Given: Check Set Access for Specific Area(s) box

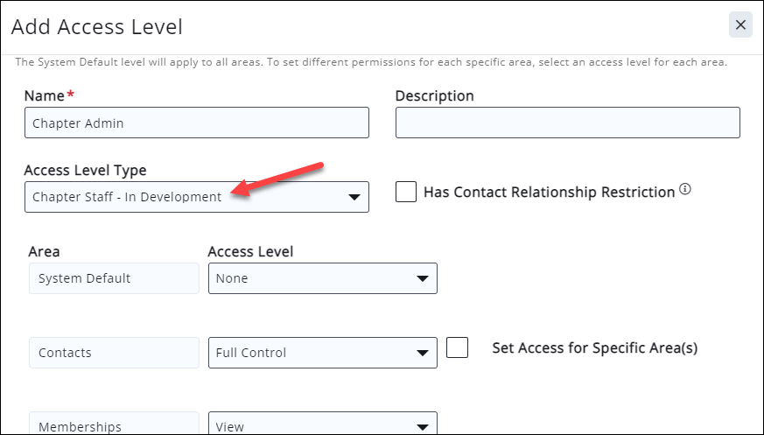Looking at the screenshot, I should (457, 347).
